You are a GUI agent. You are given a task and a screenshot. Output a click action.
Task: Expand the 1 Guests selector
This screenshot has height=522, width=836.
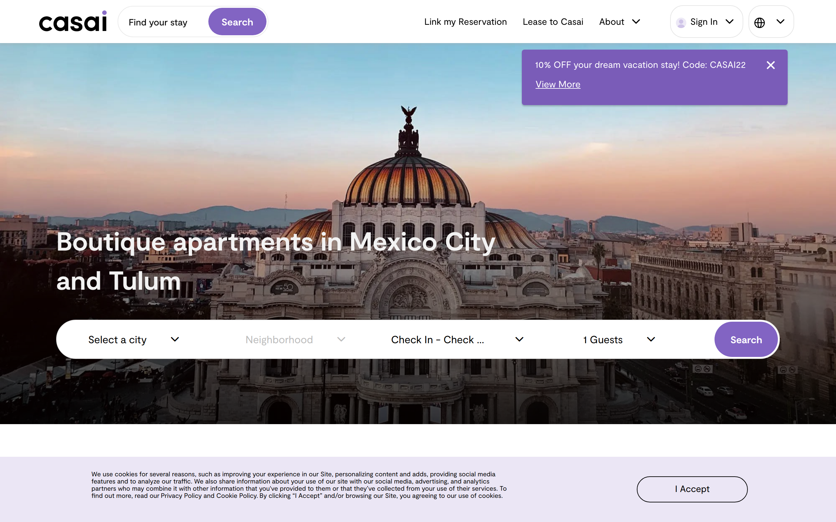pyautogui.click(x=619, y=339)
